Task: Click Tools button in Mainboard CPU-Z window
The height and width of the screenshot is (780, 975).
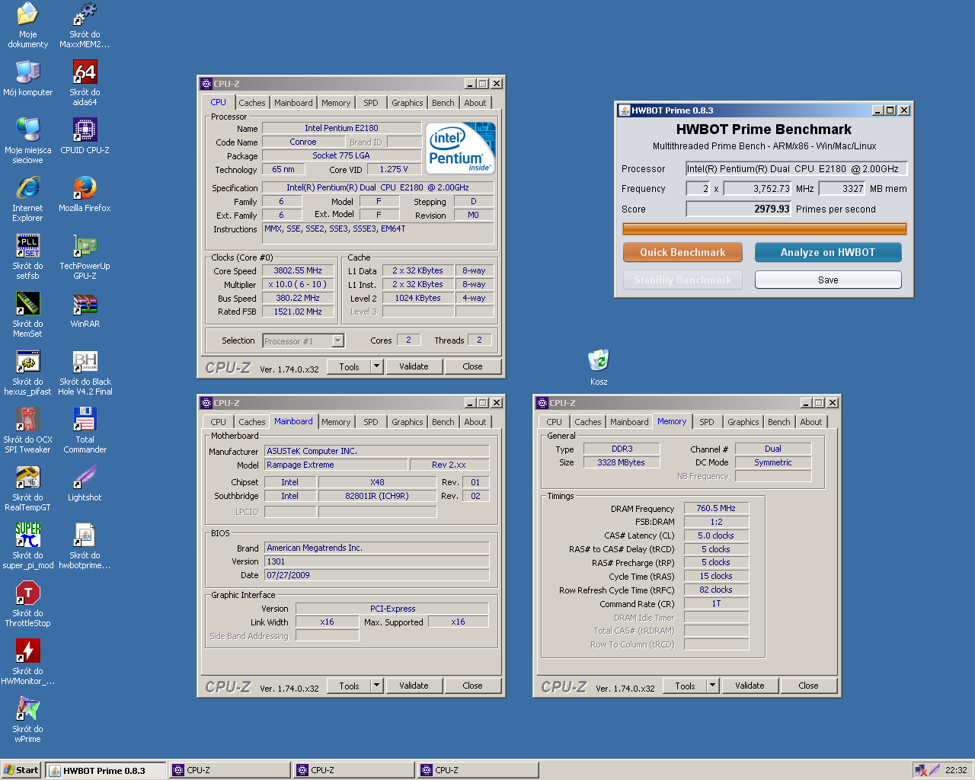Action: pos(349,686)
